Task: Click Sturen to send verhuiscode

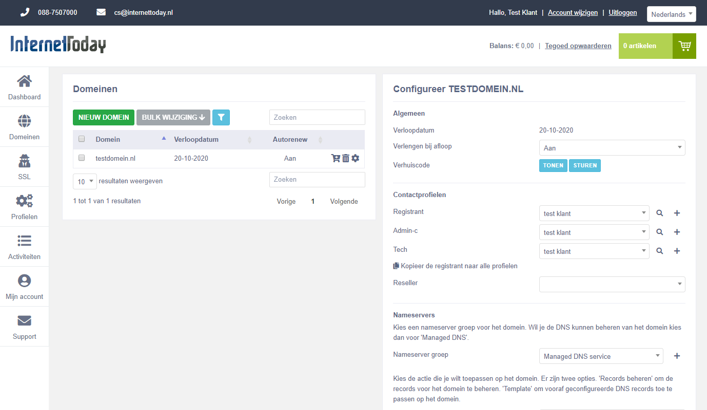Action: pos(585,165)
